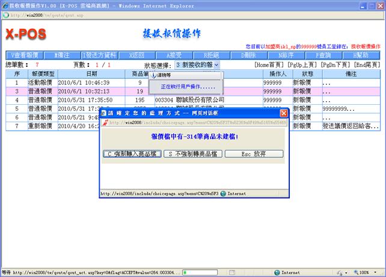Close the 請確定您的處理方式 dialog
The image size is (386, 277).
(x=284, y=113)
